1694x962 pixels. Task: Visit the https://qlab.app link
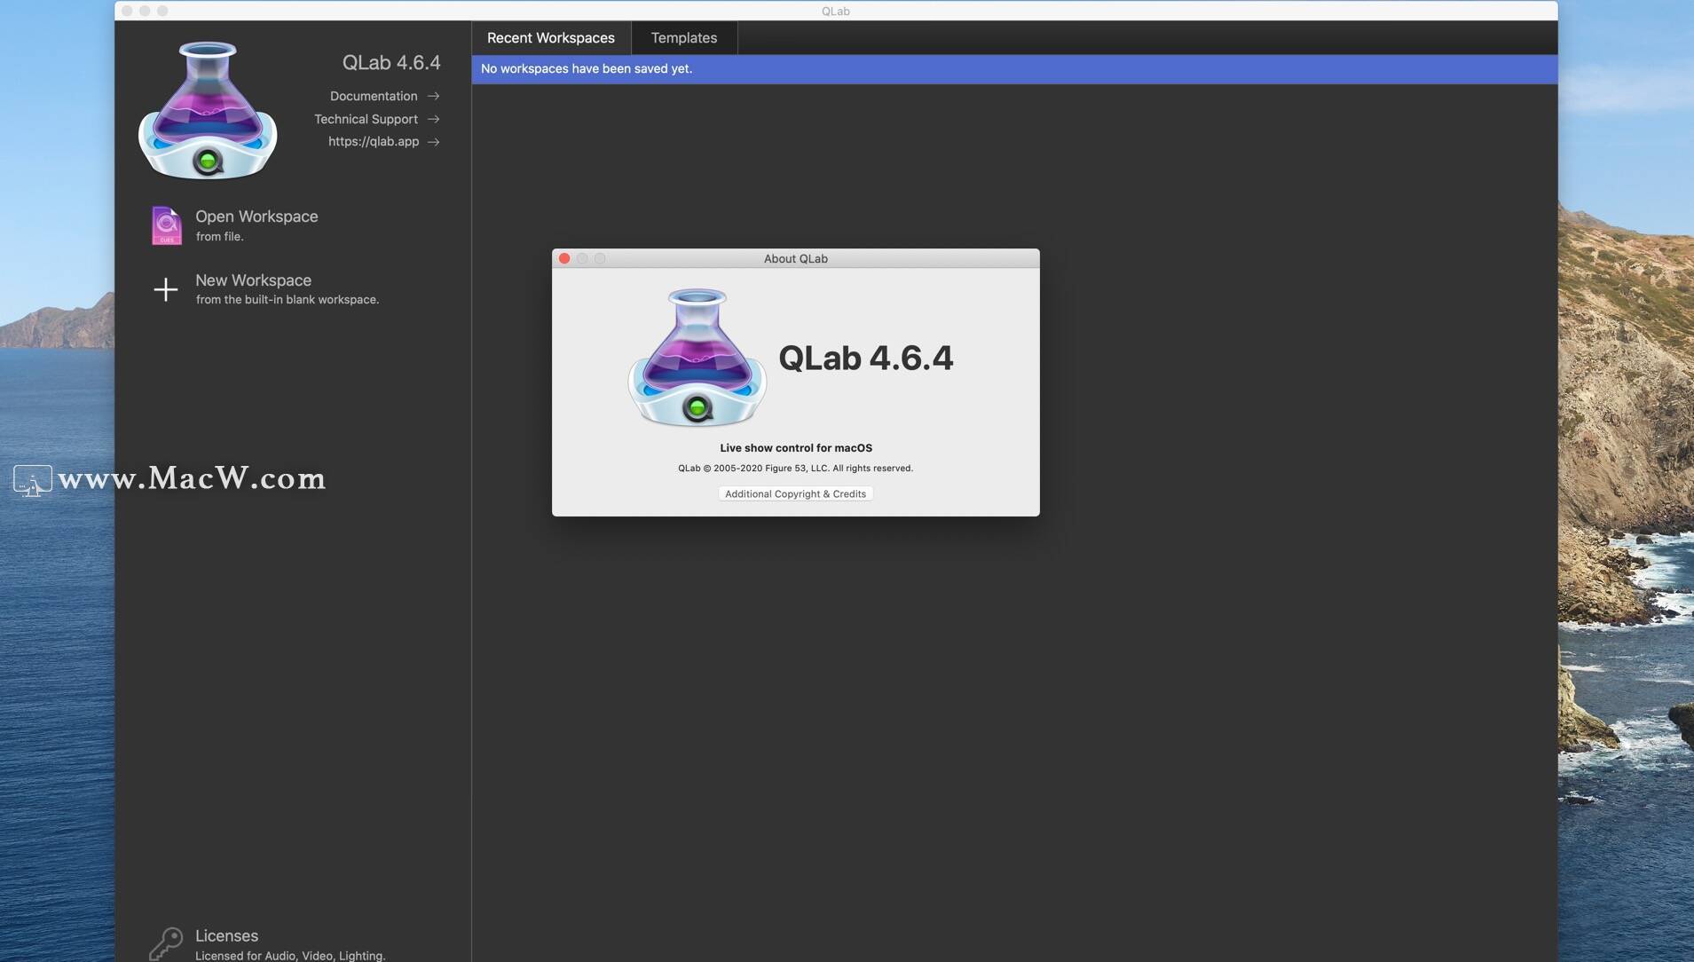(x=374, y=142)
